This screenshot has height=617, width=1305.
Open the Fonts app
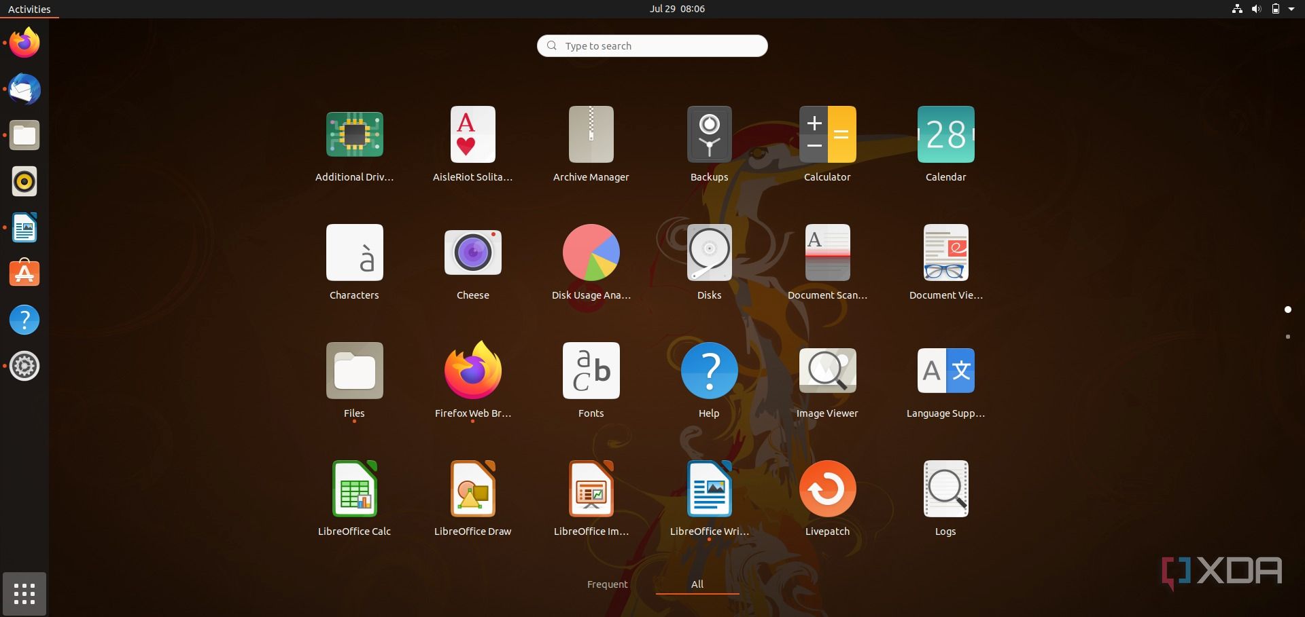(591, 371)
